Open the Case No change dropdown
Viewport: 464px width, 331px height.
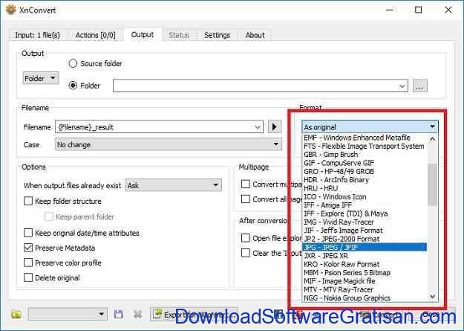pyautogui.click(x=168, y=145)
